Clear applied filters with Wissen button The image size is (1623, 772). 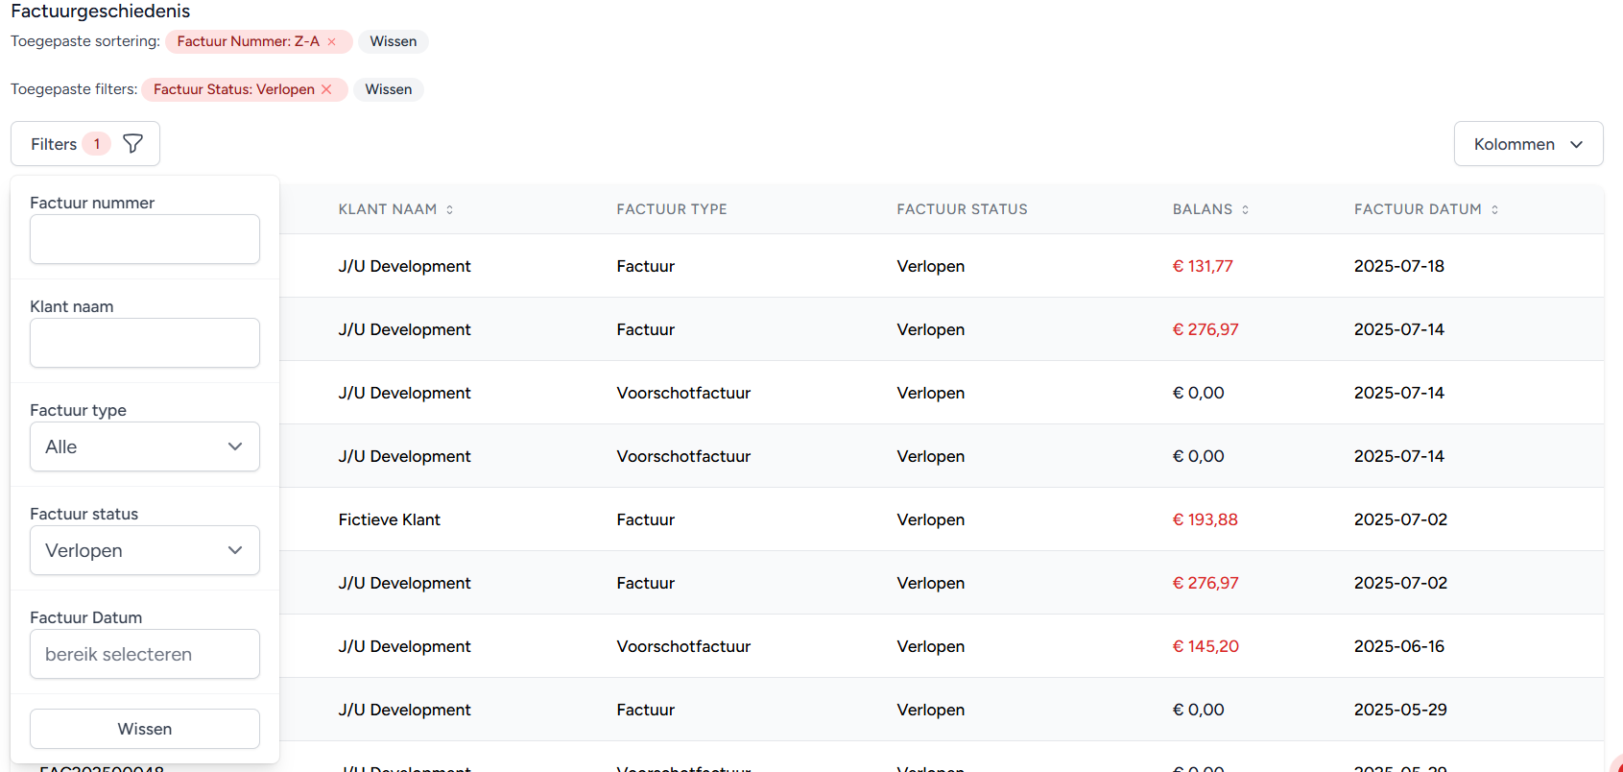tap(388, 89)
